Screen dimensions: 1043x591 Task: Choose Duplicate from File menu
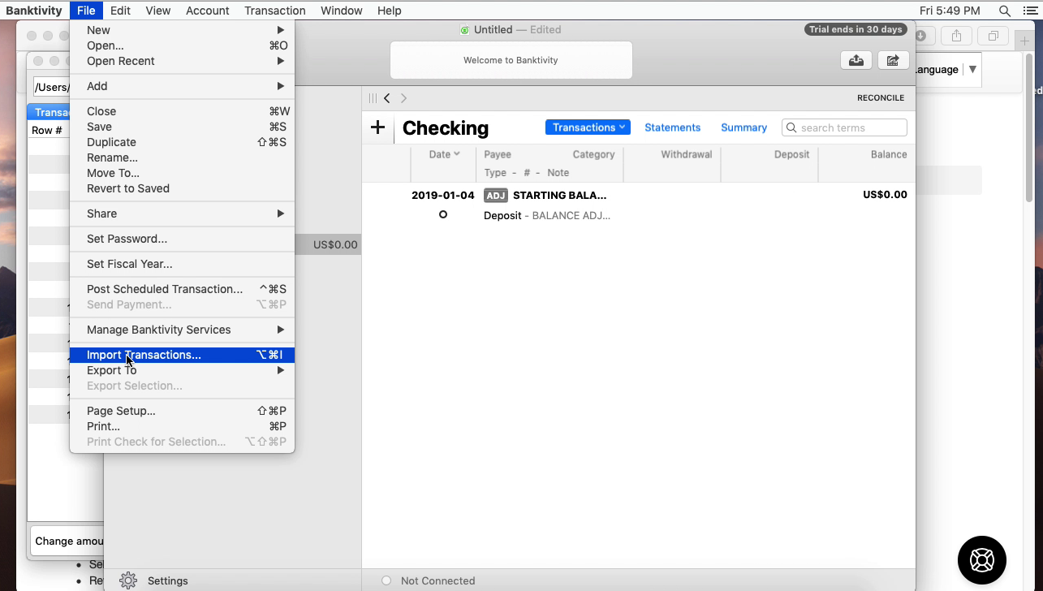[x=182, y=142]
